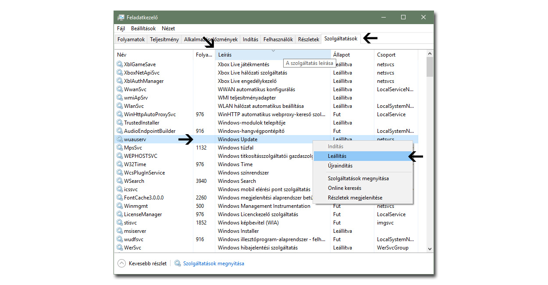548x285 pixels.
Task: Click the gear icon beside XblGameSave
Action: (x=120, y=64)
